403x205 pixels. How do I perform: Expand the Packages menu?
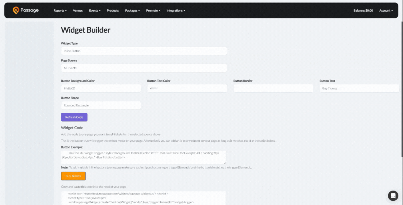click(x=132, y=11)
